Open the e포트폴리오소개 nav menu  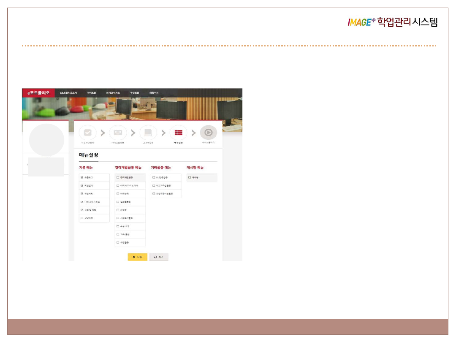(68, 93)
